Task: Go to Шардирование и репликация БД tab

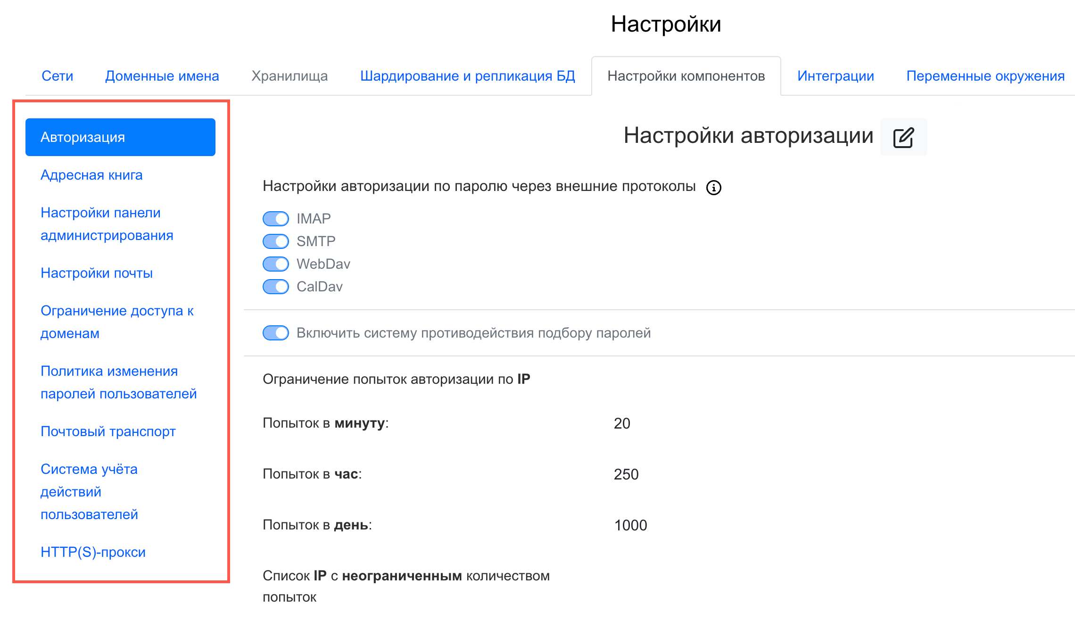Action: coord(467,76)
